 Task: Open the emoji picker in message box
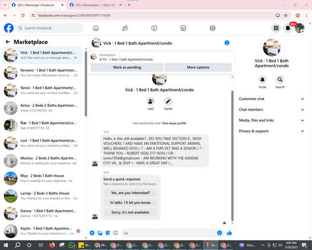(220, 233)
